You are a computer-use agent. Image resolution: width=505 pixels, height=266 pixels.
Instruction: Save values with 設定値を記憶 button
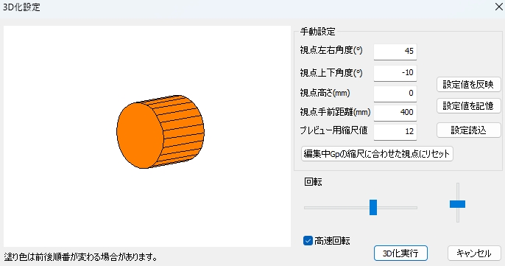[x=469, y=106]
